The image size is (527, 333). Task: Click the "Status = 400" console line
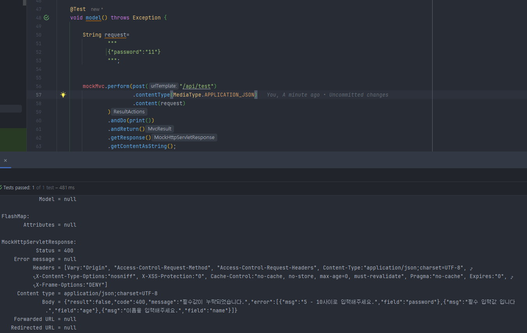coord(55,250)
